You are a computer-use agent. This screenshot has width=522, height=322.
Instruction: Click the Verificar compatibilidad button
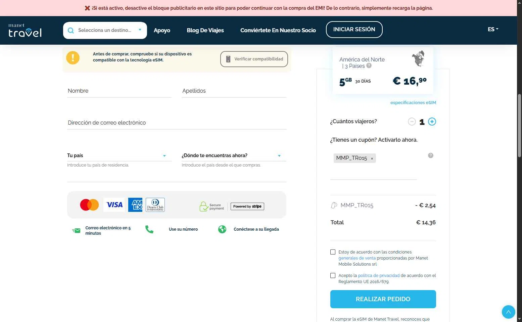coord(254,59)
